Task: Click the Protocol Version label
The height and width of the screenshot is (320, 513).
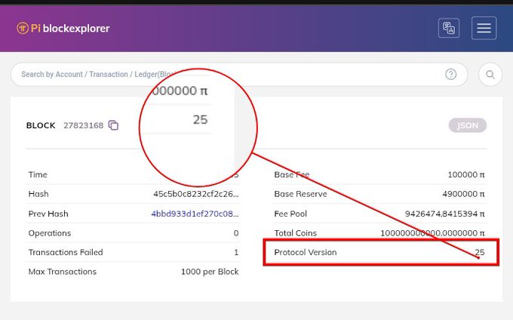Action: (306, 252)
